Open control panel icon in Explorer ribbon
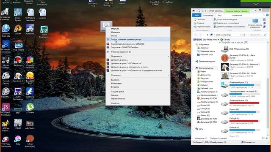The image size is (271, 152). (x=255, y=23)
